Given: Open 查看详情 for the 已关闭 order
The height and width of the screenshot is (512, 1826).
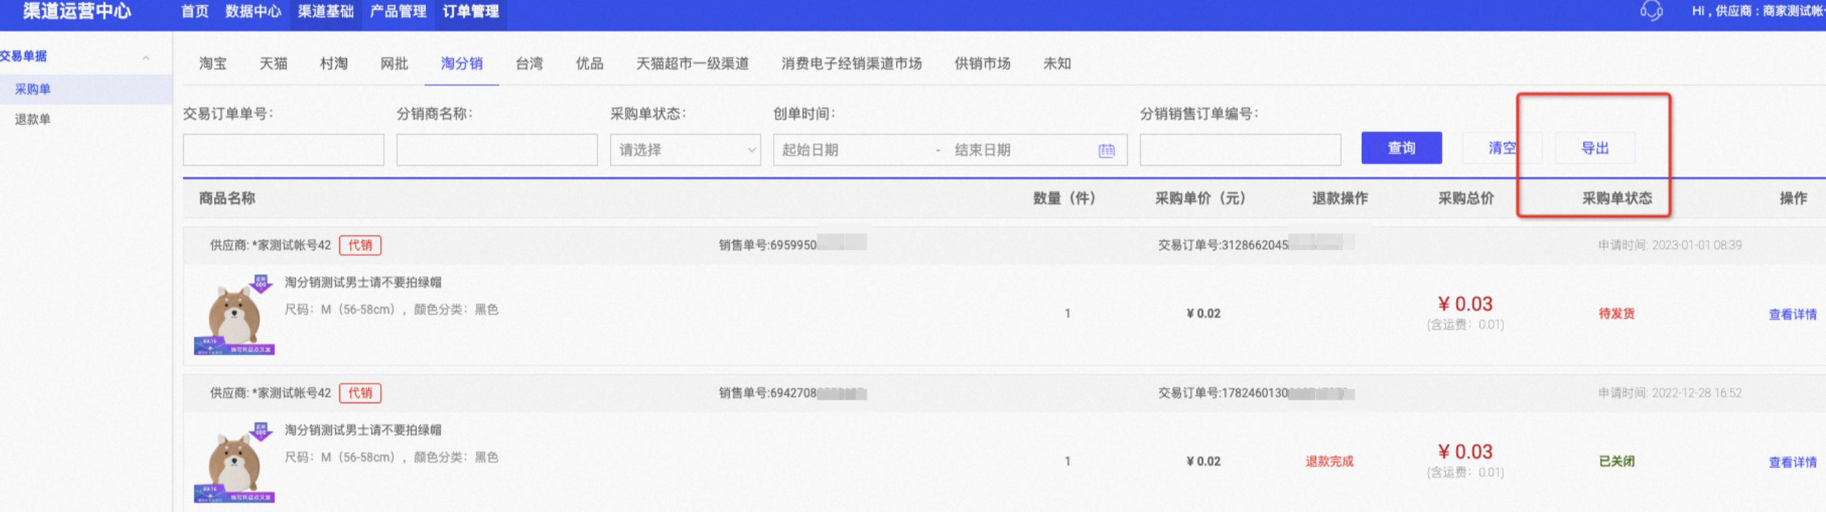Looking at the screenshot, I should tap(1793, 462).
